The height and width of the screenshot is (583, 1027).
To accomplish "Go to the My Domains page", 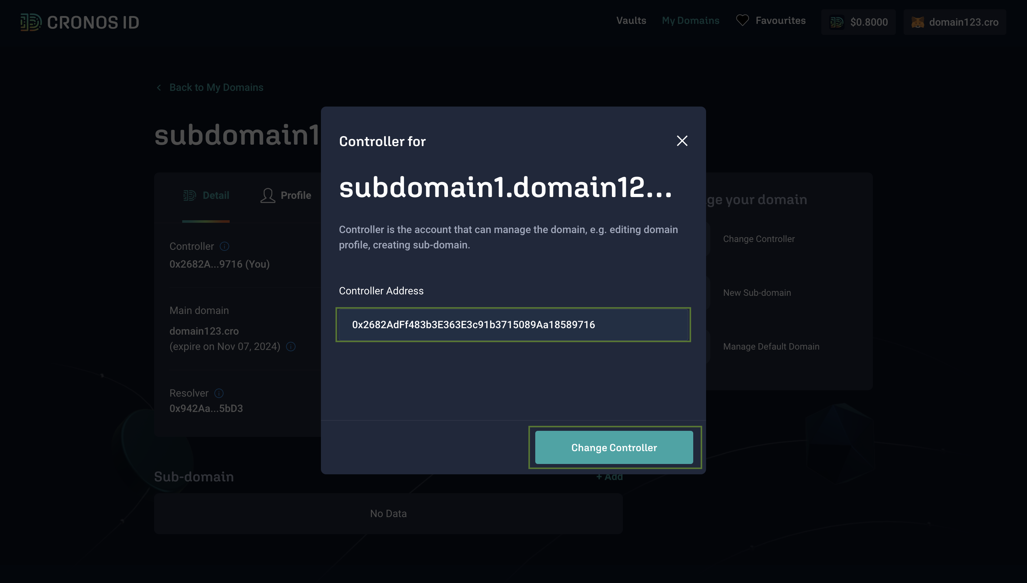I will 690,20.
